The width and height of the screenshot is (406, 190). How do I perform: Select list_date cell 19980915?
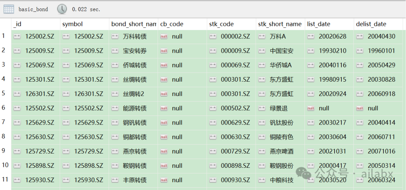click(329, 80)
